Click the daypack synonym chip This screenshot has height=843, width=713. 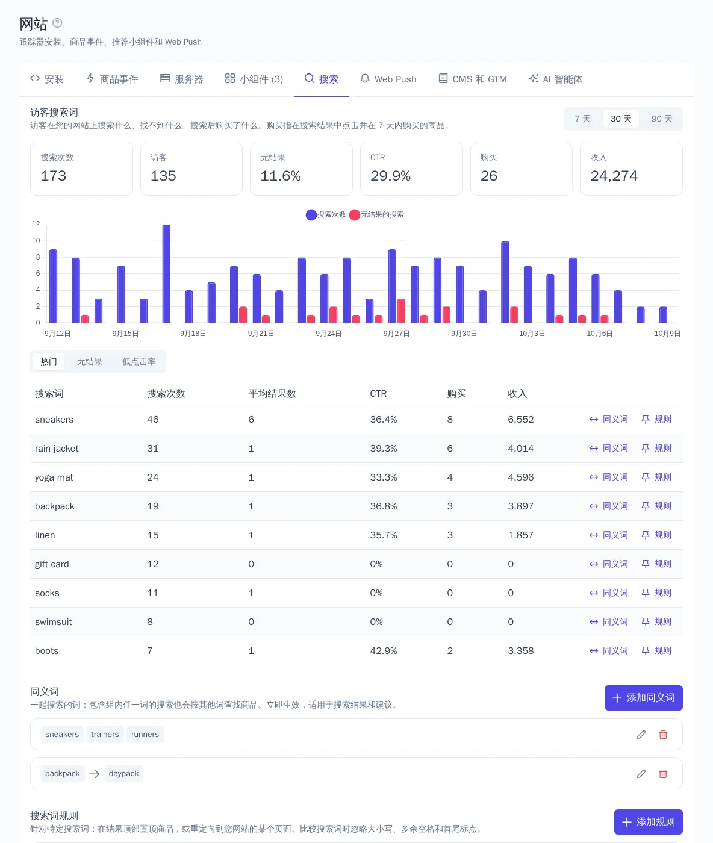(x=123, y=774)
